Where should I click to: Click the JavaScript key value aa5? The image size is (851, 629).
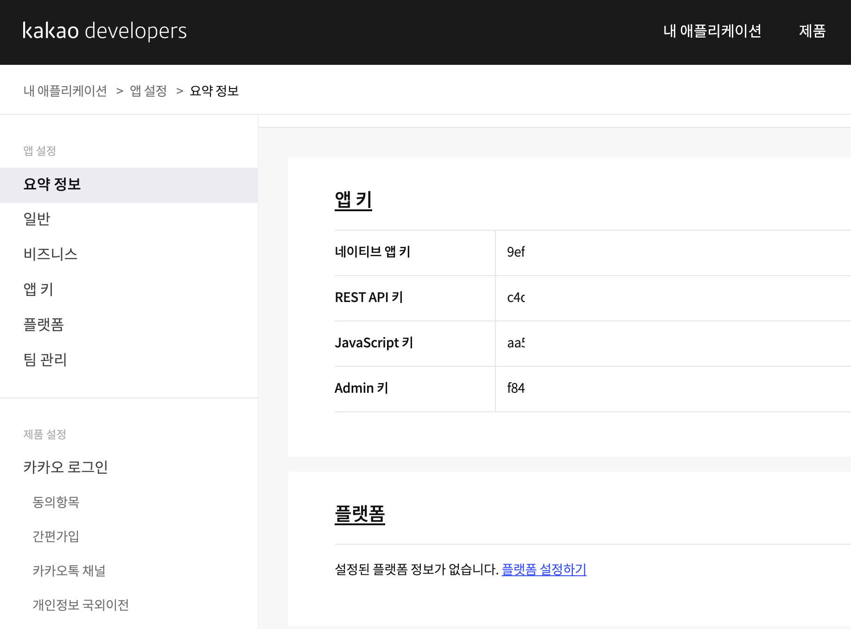[516, 343]
